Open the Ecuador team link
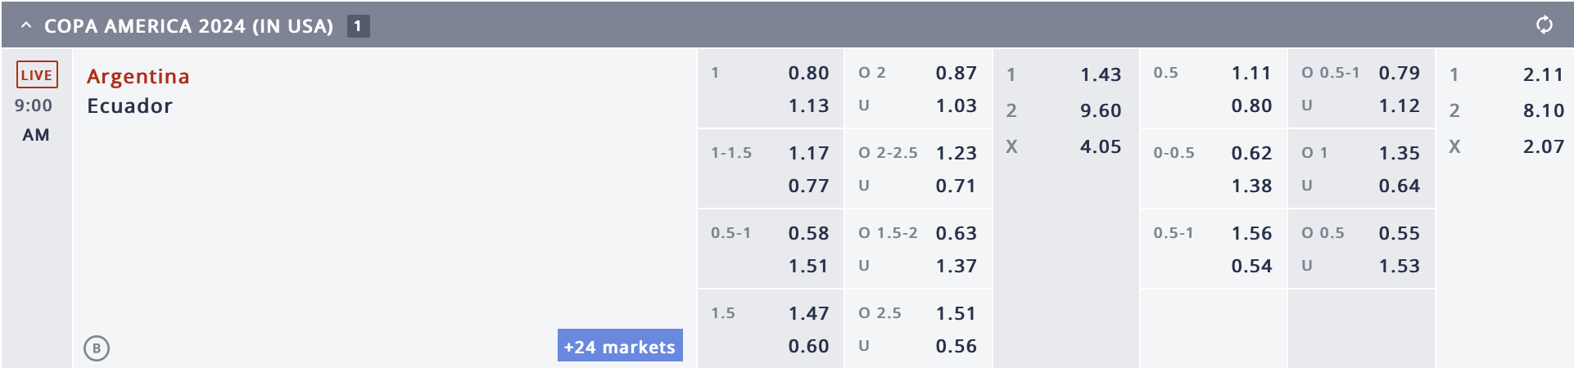This screenshot has height=368, width=1574. pyautogui.click(x=129, y=105)
